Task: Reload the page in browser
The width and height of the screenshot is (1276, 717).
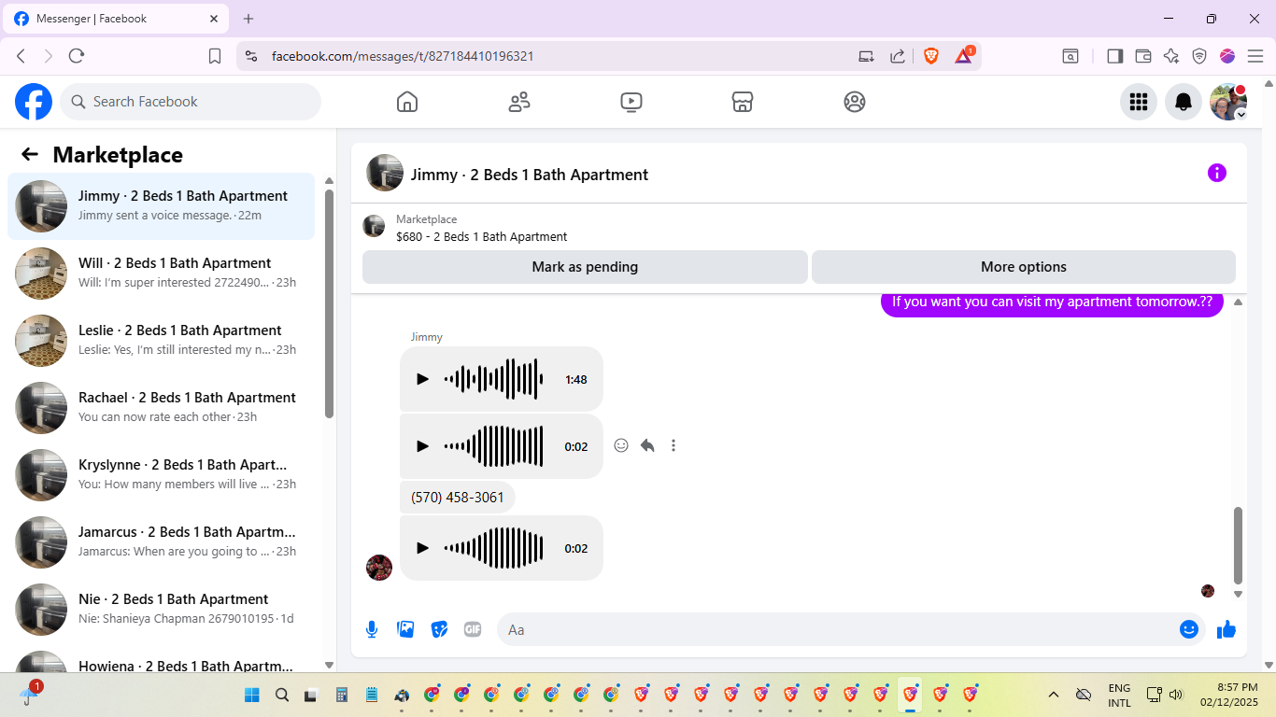Action: pyautogui.click(x=77, y=56)
